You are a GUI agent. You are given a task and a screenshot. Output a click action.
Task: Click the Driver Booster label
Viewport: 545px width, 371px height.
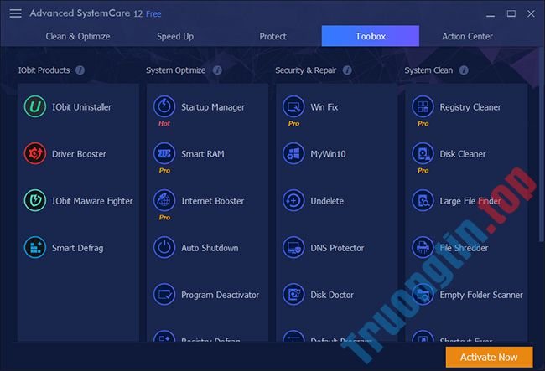tap(79, 154)
